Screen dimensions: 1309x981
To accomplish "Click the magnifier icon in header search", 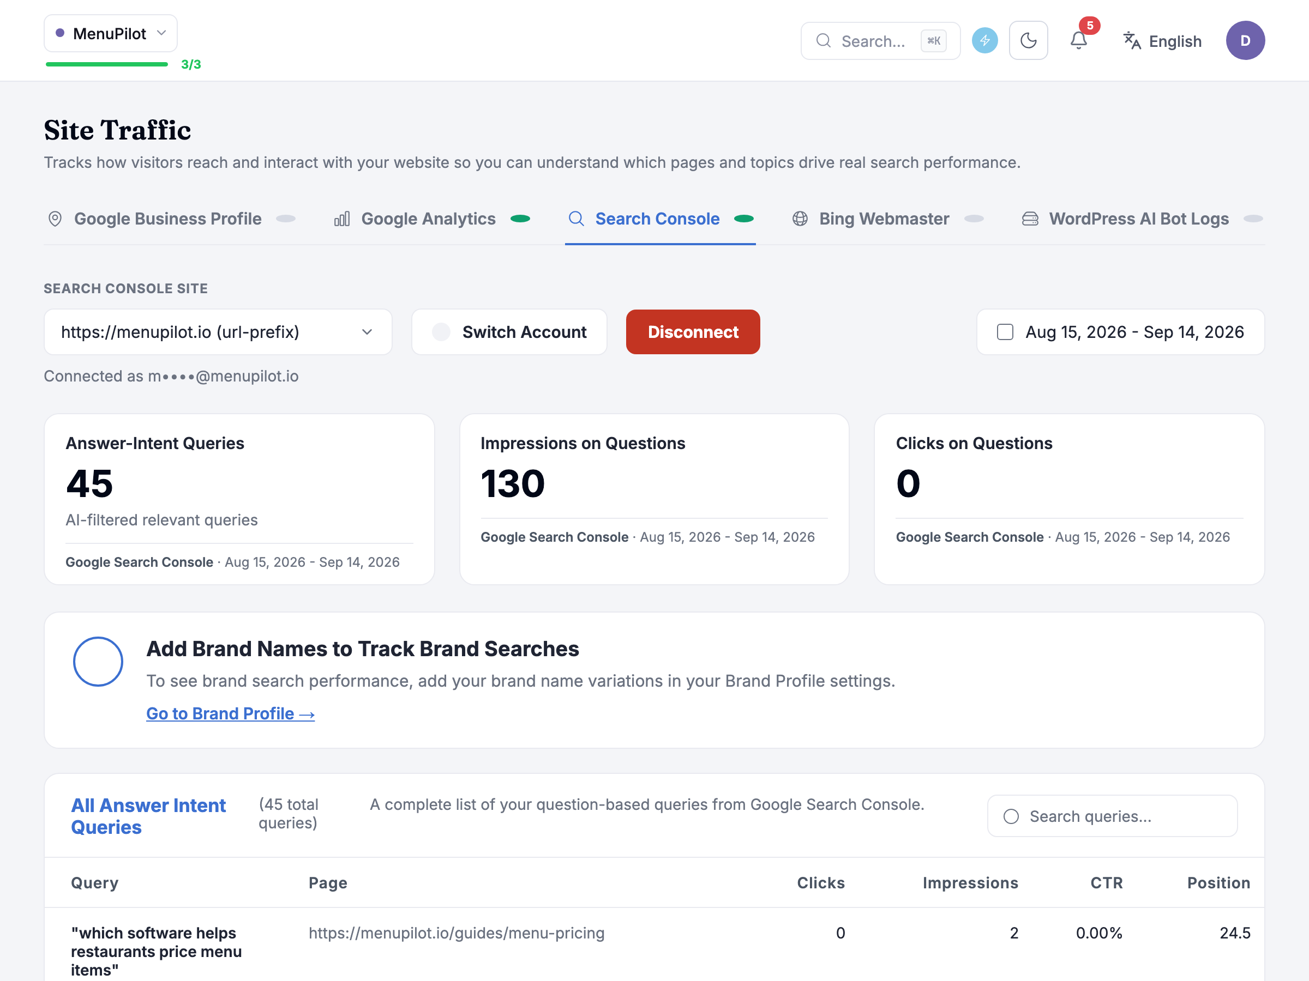I will tap(823, 41).
